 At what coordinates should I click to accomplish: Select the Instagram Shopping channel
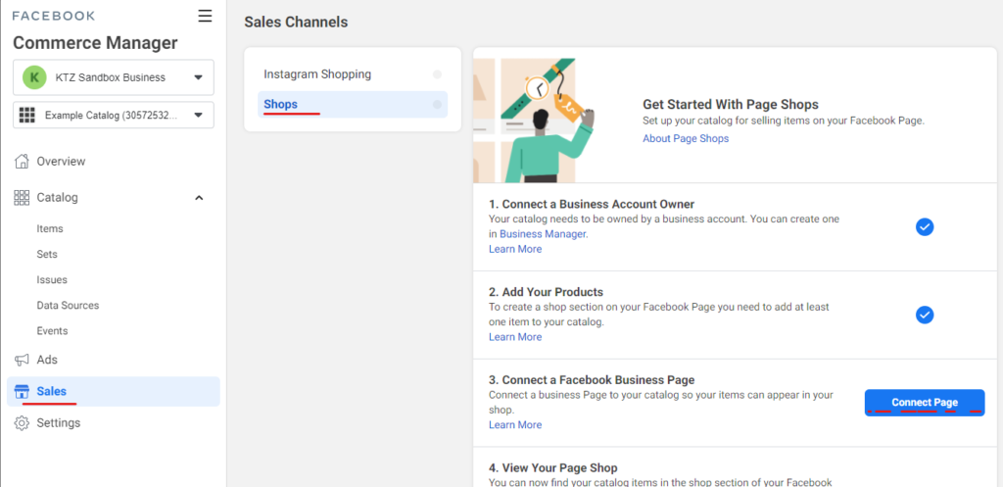coord(353,74)
